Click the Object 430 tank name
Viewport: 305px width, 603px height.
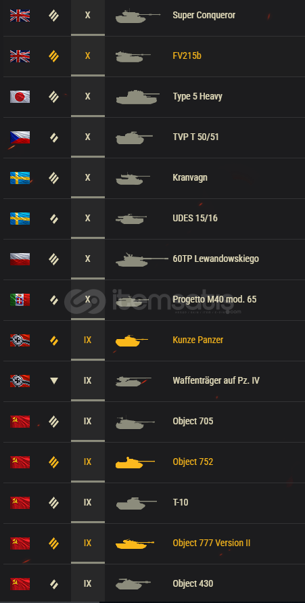click(193, 583)
